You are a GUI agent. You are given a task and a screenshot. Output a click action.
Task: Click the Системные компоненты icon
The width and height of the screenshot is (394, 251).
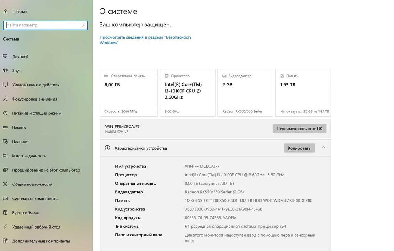pos(5,199)
